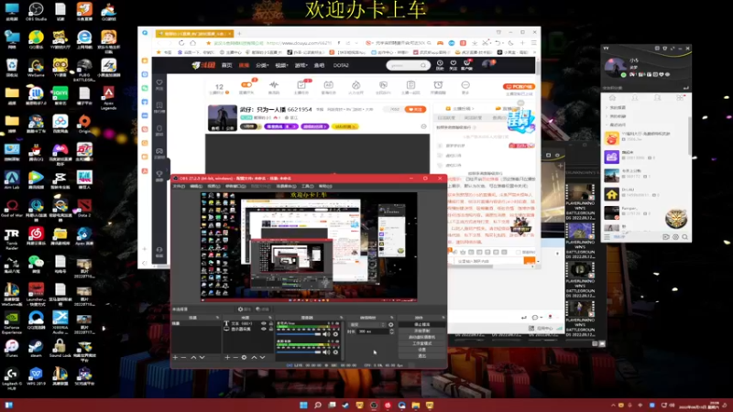Image resolution: width=733 pixels, height=412 pixels.
Task: Open the alarm clock broadcast reminder icon
Action: [x=438, y=87]
